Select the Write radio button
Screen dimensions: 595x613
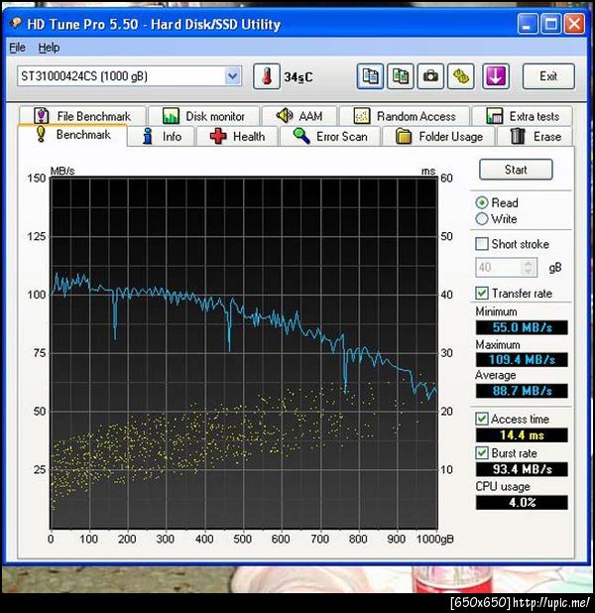(x=482, y=219)
